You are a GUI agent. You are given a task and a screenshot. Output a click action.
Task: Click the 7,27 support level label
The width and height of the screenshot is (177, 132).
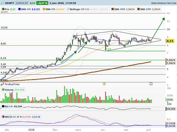pos(108,49)
